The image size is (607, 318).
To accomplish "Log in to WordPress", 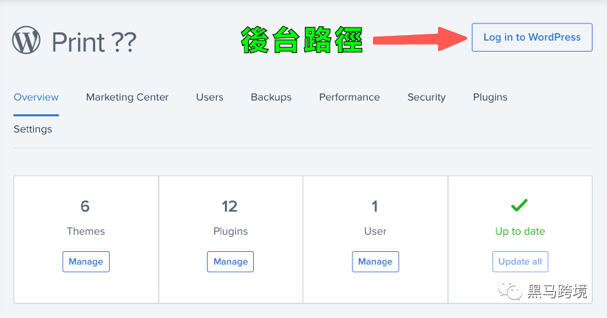I will 532,37.
